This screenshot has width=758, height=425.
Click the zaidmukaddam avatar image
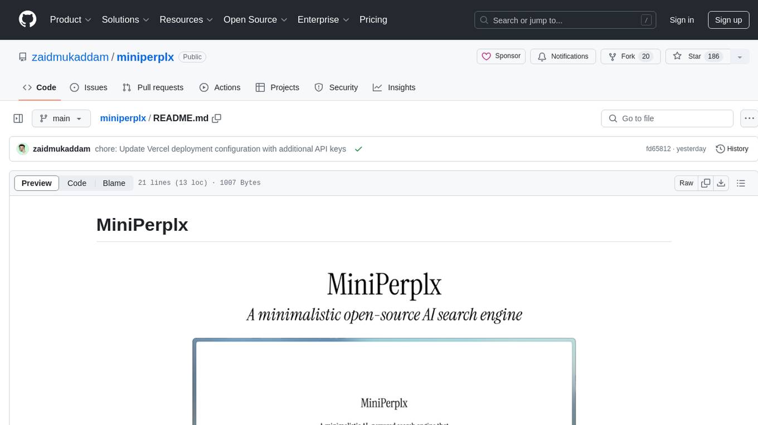tap(22, 149)
